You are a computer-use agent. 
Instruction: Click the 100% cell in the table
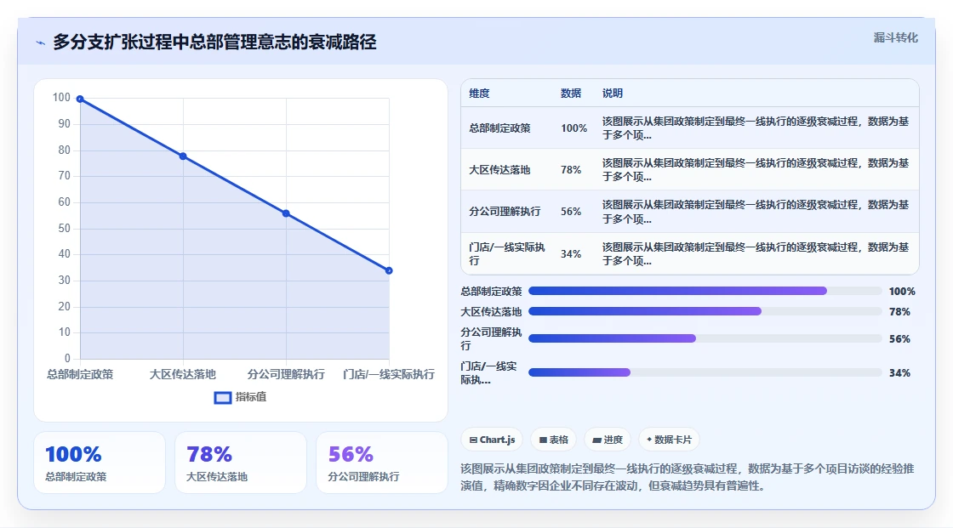pos(574,128)
